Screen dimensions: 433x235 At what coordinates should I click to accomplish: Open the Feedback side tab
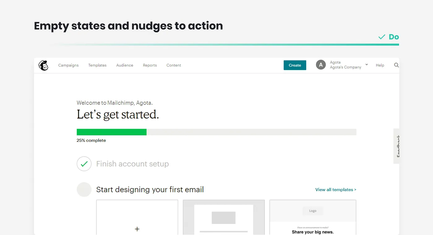[397, 146]
